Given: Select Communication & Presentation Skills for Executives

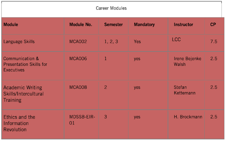Looking at the screenshot, I should coord(25,64).
